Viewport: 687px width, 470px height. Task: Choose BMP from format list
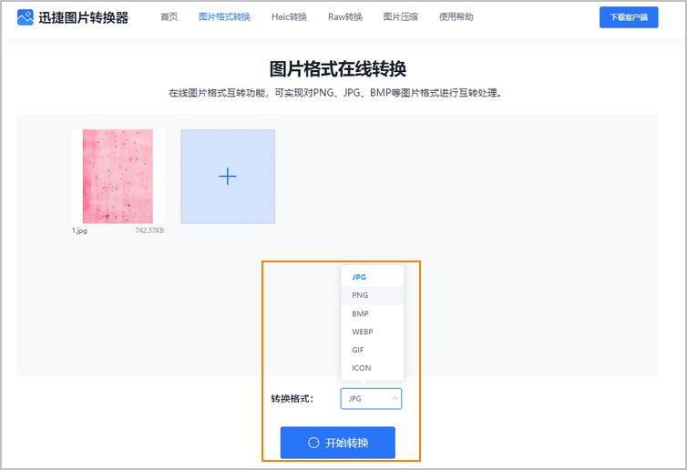tap(373, 313)
